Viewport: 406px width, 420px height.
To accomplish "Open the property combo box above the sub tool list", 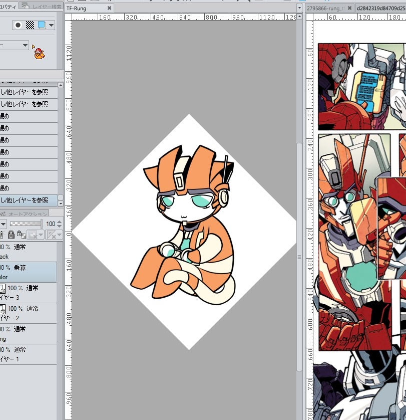I will [x=14, y=45].
